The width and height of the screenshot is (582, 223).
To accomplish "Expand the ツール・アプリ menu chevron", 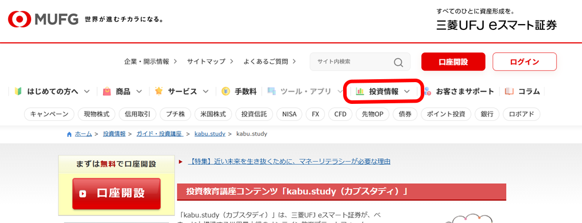I will pos(340,92).
